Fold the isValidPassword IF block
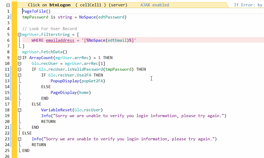Viewport: 264px width, 158px height. coord(19,69)
